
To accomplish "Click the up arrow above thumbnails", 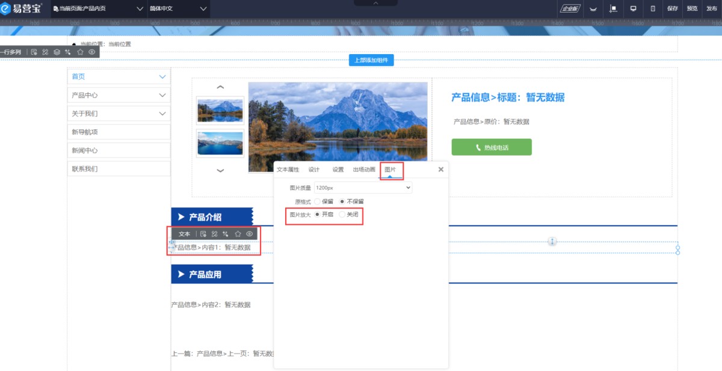I will (220, 87).
